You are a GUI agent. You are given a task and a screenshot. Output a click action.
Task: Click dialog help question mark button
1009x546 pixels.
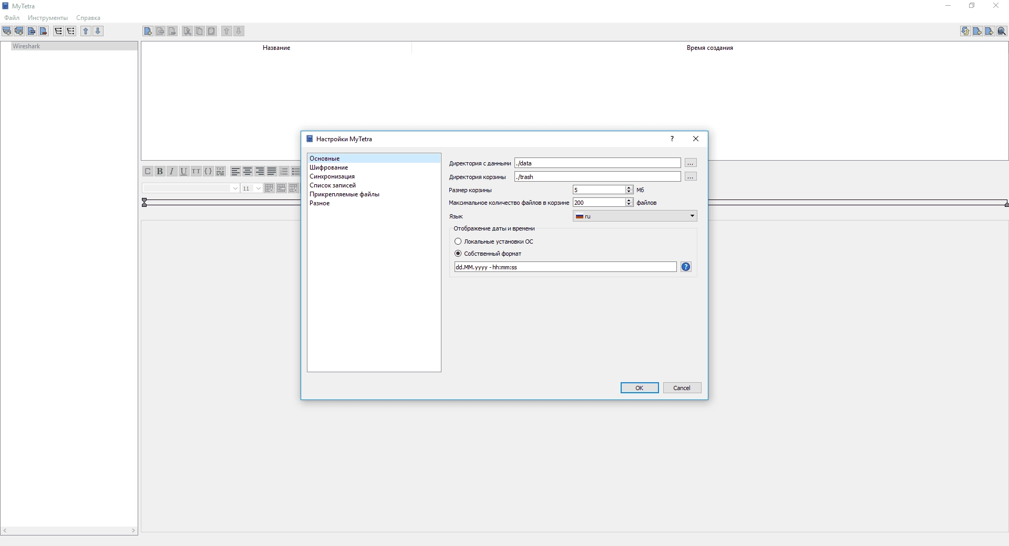(x=672, y=139)
